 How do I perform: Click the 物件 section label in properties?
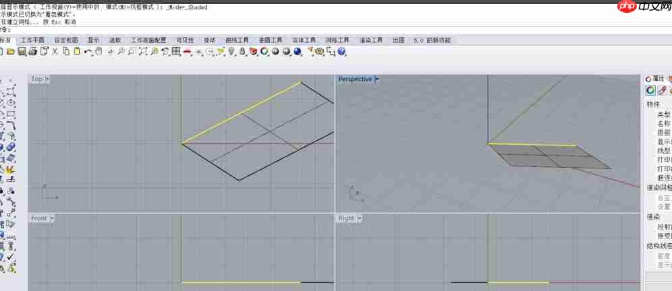[653, 104]
